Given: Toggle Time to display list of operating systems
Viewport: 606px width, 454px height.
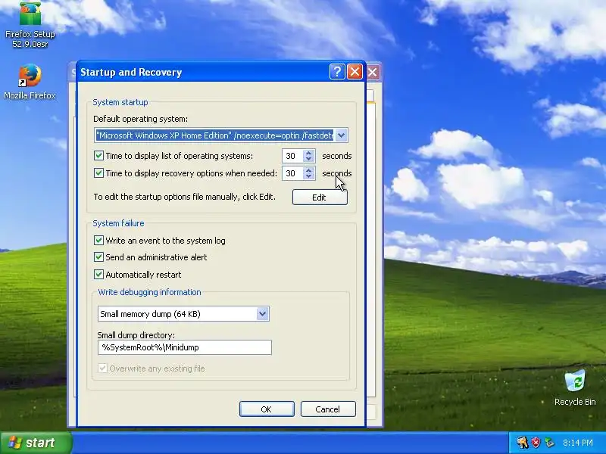Looking at the screenshot, I should [98, 156].
